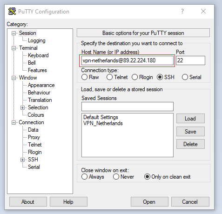Select Default Settings in saved sessions
The height and width of the screenshot is (214, 222).
coord(101,117)
